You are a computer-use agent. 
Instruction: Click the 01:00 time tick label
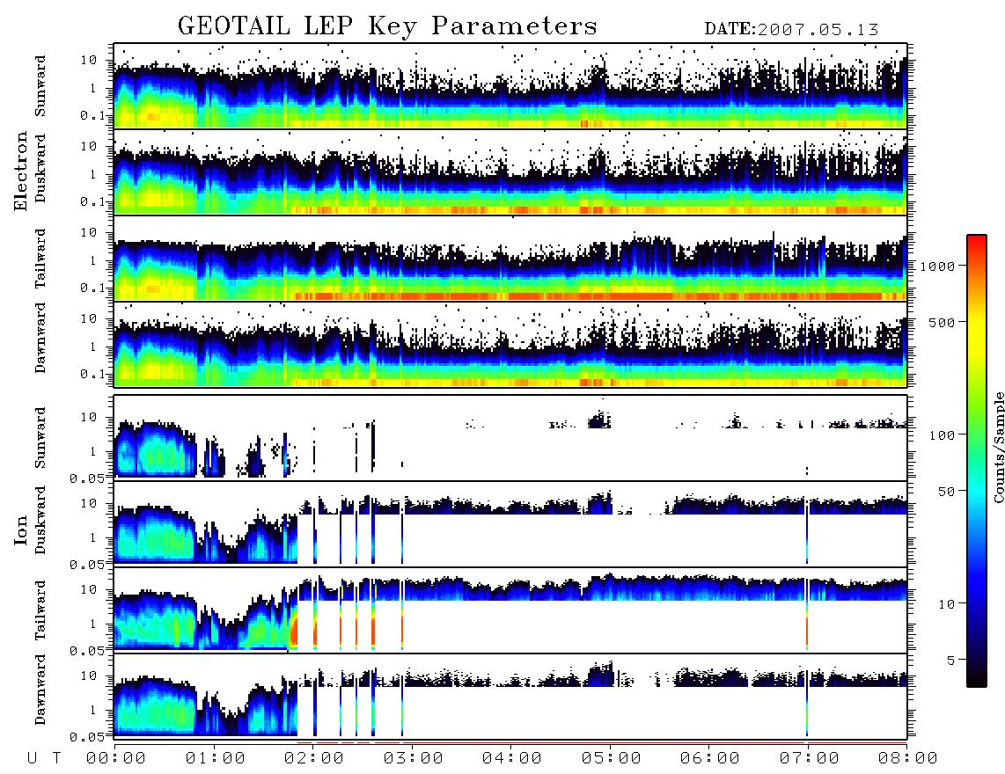[215, 758]
